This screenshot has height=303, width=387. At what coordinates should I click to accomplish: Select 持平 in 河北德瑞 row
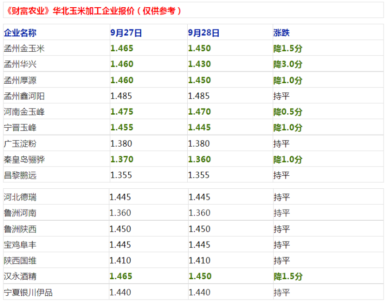tap(282, 197)
